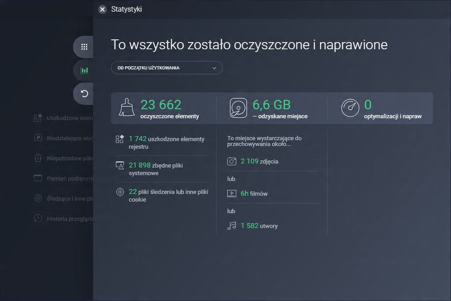This screenshot has width=451, height=301.
Task: Click the music note beside 1 582 utwory
Action: 232,226
